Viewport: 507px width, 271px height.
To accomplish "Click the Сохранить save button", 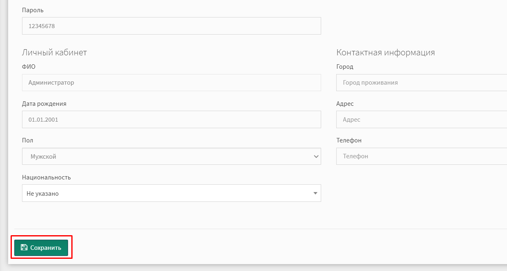I will coord(41,247).
